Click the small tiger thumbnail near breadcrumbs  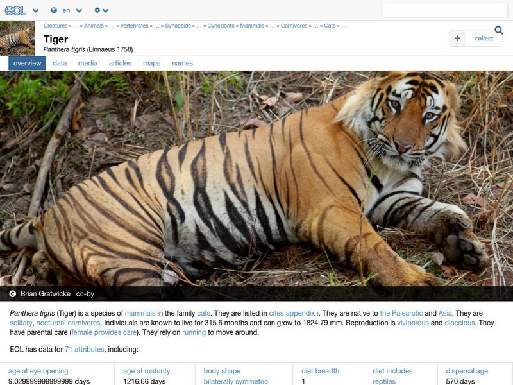tap(16, 37)
